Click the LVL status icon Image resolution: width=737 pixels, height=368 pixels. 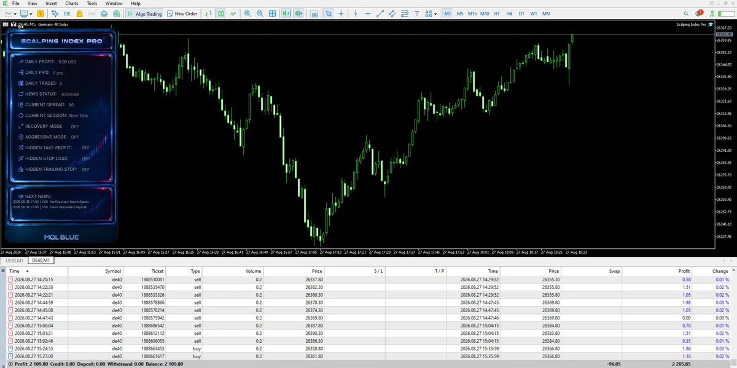(712, 14)
